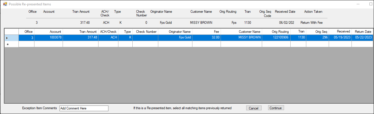Viewport: 374px width, 114px height.
Task: Select row indicator arrow of first row
Action: point(12,38)
